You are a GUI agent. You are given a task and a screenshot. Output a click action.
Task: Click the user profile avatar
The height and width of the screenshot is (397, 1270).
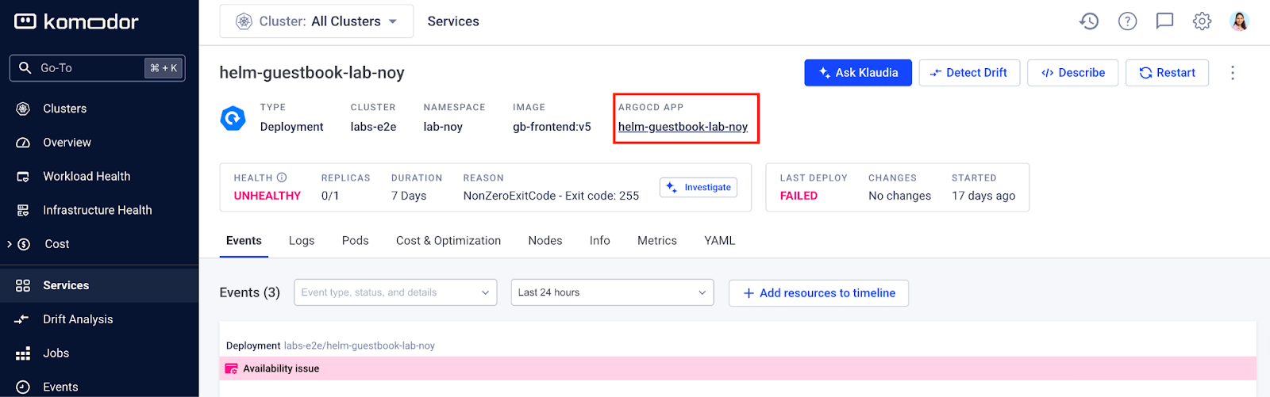(x=1239, y=21)
